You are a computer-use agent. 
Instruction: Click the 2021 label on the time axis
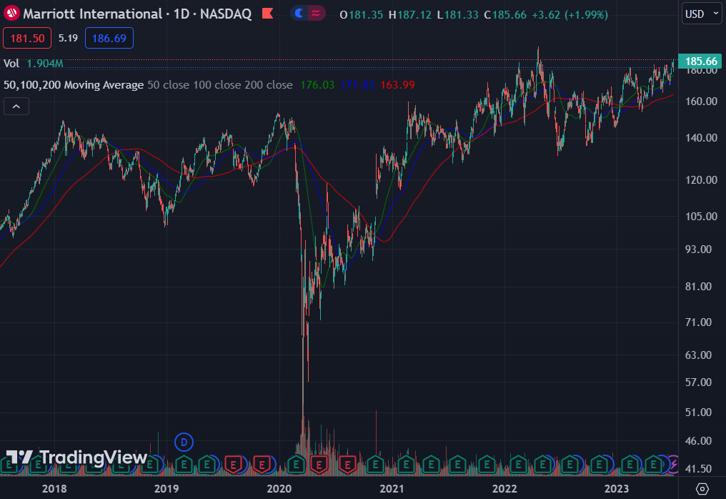pos(392,488)
